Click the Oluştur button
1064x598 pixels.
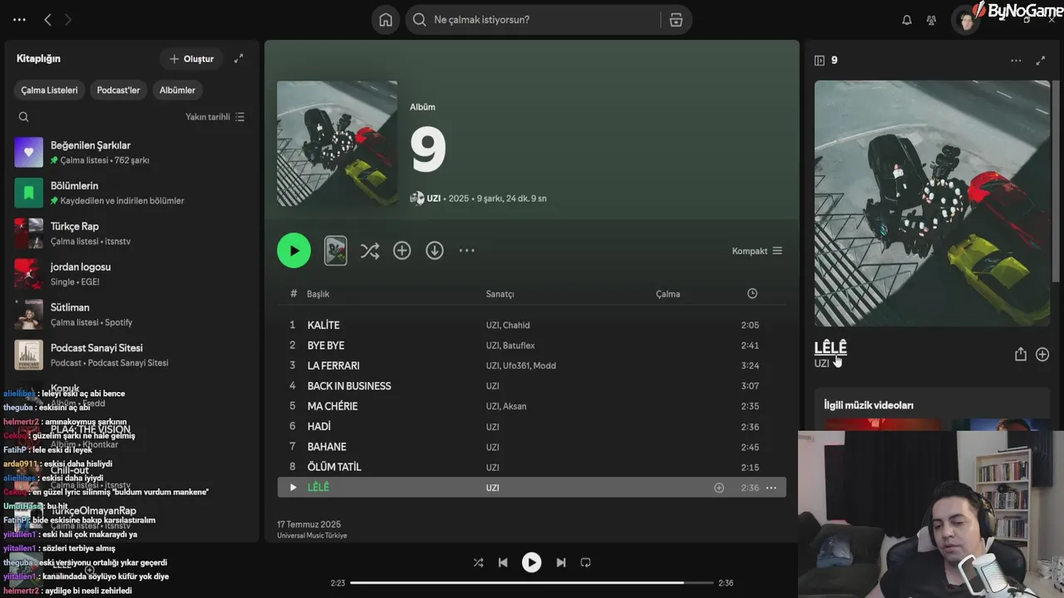click(191, 59)
